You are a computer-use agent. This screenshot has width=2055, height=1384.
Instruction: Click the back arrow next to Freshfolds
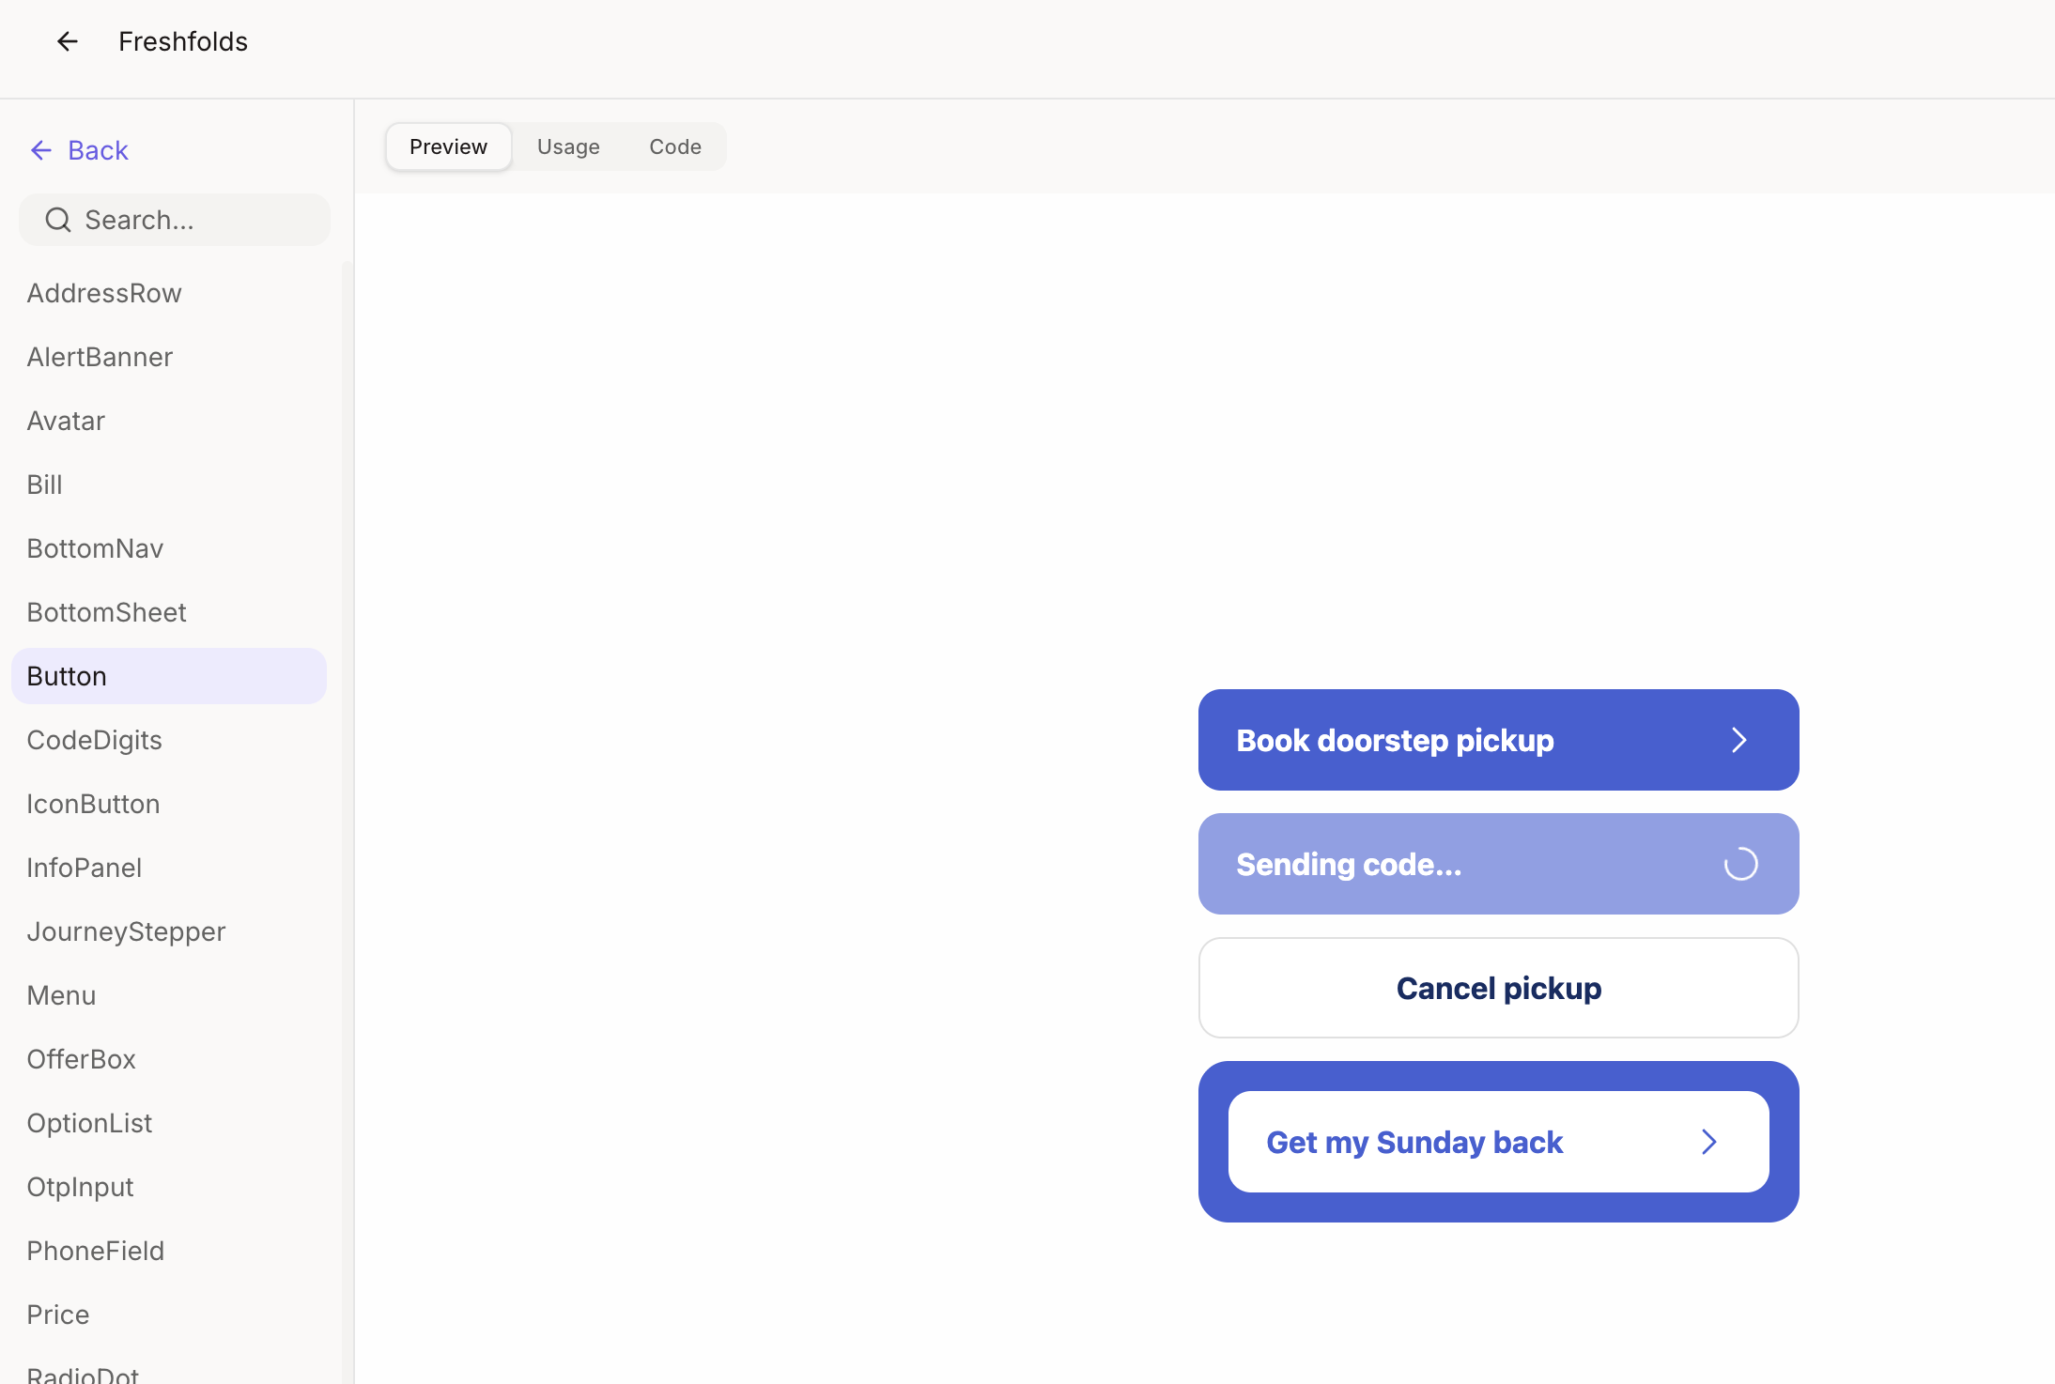[x=67, y=41]
